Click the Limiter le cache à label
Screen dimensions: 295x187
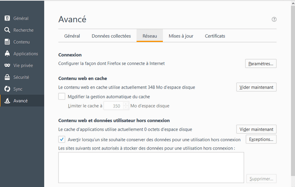coord(85,106)
